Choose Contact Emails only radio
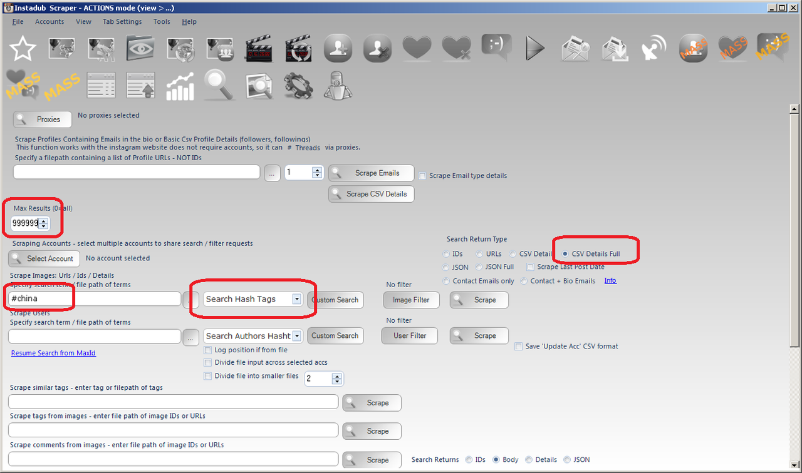Screen dimensions: 802x473 point(447,282)
